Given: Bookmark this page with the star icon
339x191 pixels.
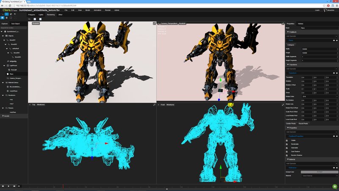Looking at the screenshot, I should (x=324, y=6).
